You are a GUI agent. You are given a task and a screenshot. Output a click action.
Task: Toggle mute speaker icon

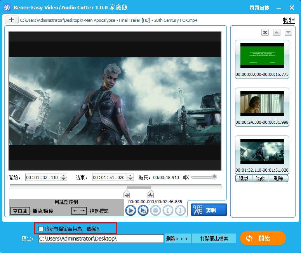(x=186, y=177)
